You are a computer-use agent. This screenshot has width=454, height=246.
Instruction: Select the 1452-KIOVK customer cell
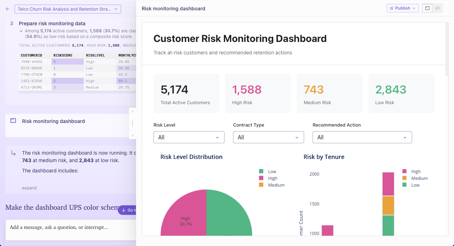tap(35, 81)
